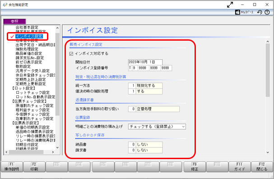The height and width of the screenshot is (179, 274).
Task: Click the 値決め時の端数処理 field
Action: click(145, 91)
